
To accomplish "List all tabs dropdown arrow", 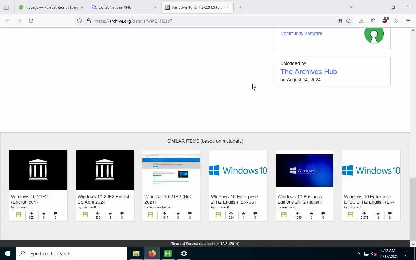I will [x=351, y=7].
